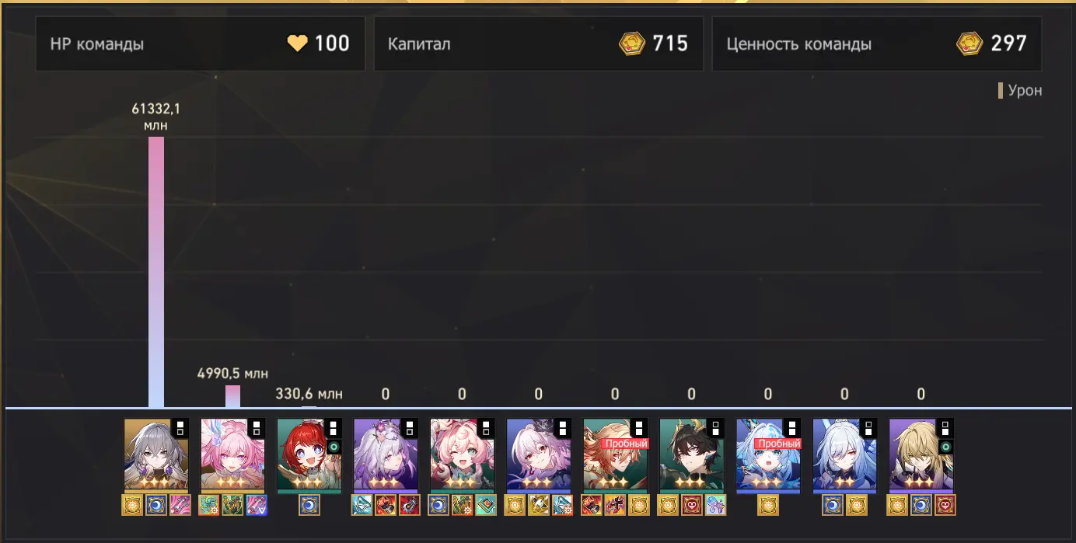Screen dimensions: 1076x543
Task: Select the white-haired two-star character portrait
Action: point(844,454)
